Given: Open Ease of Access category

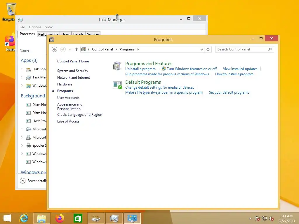Looking at the screenshot, I should click(68, 121).
